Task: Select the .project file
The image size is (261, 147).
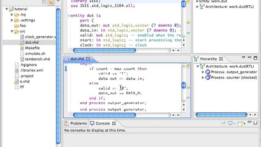Action: [x=27, y=76]
